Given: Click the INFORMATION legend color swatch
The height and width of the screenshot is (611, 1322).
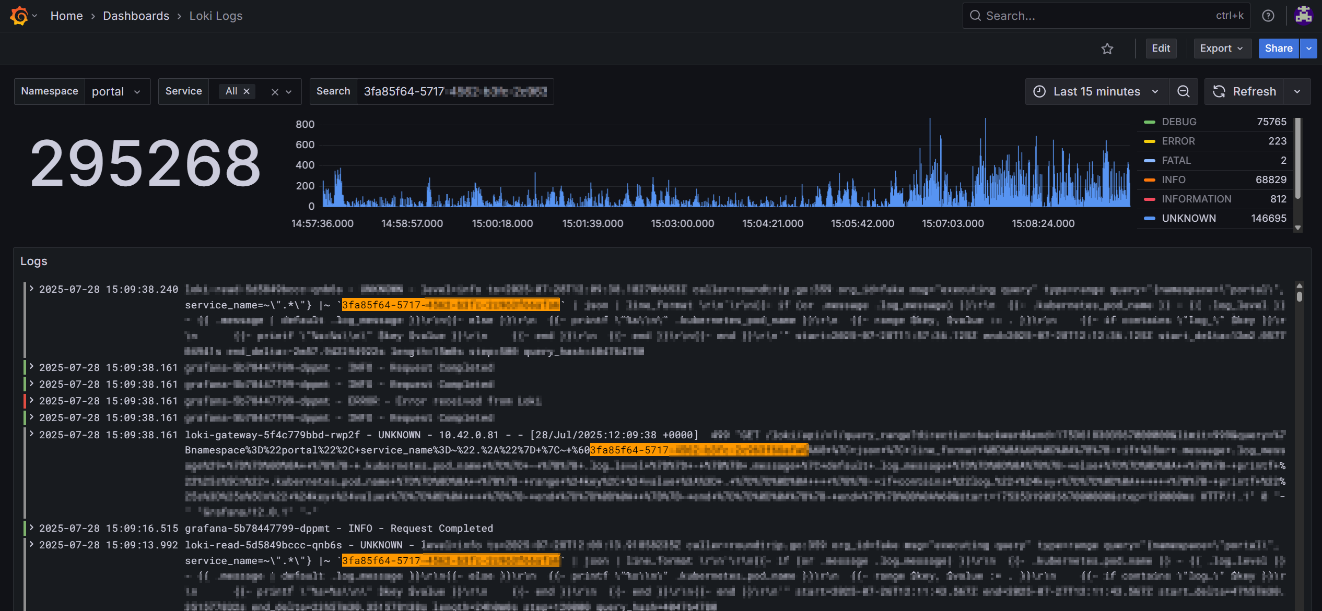Looking at the screenshot, I should pos(1149,199).
